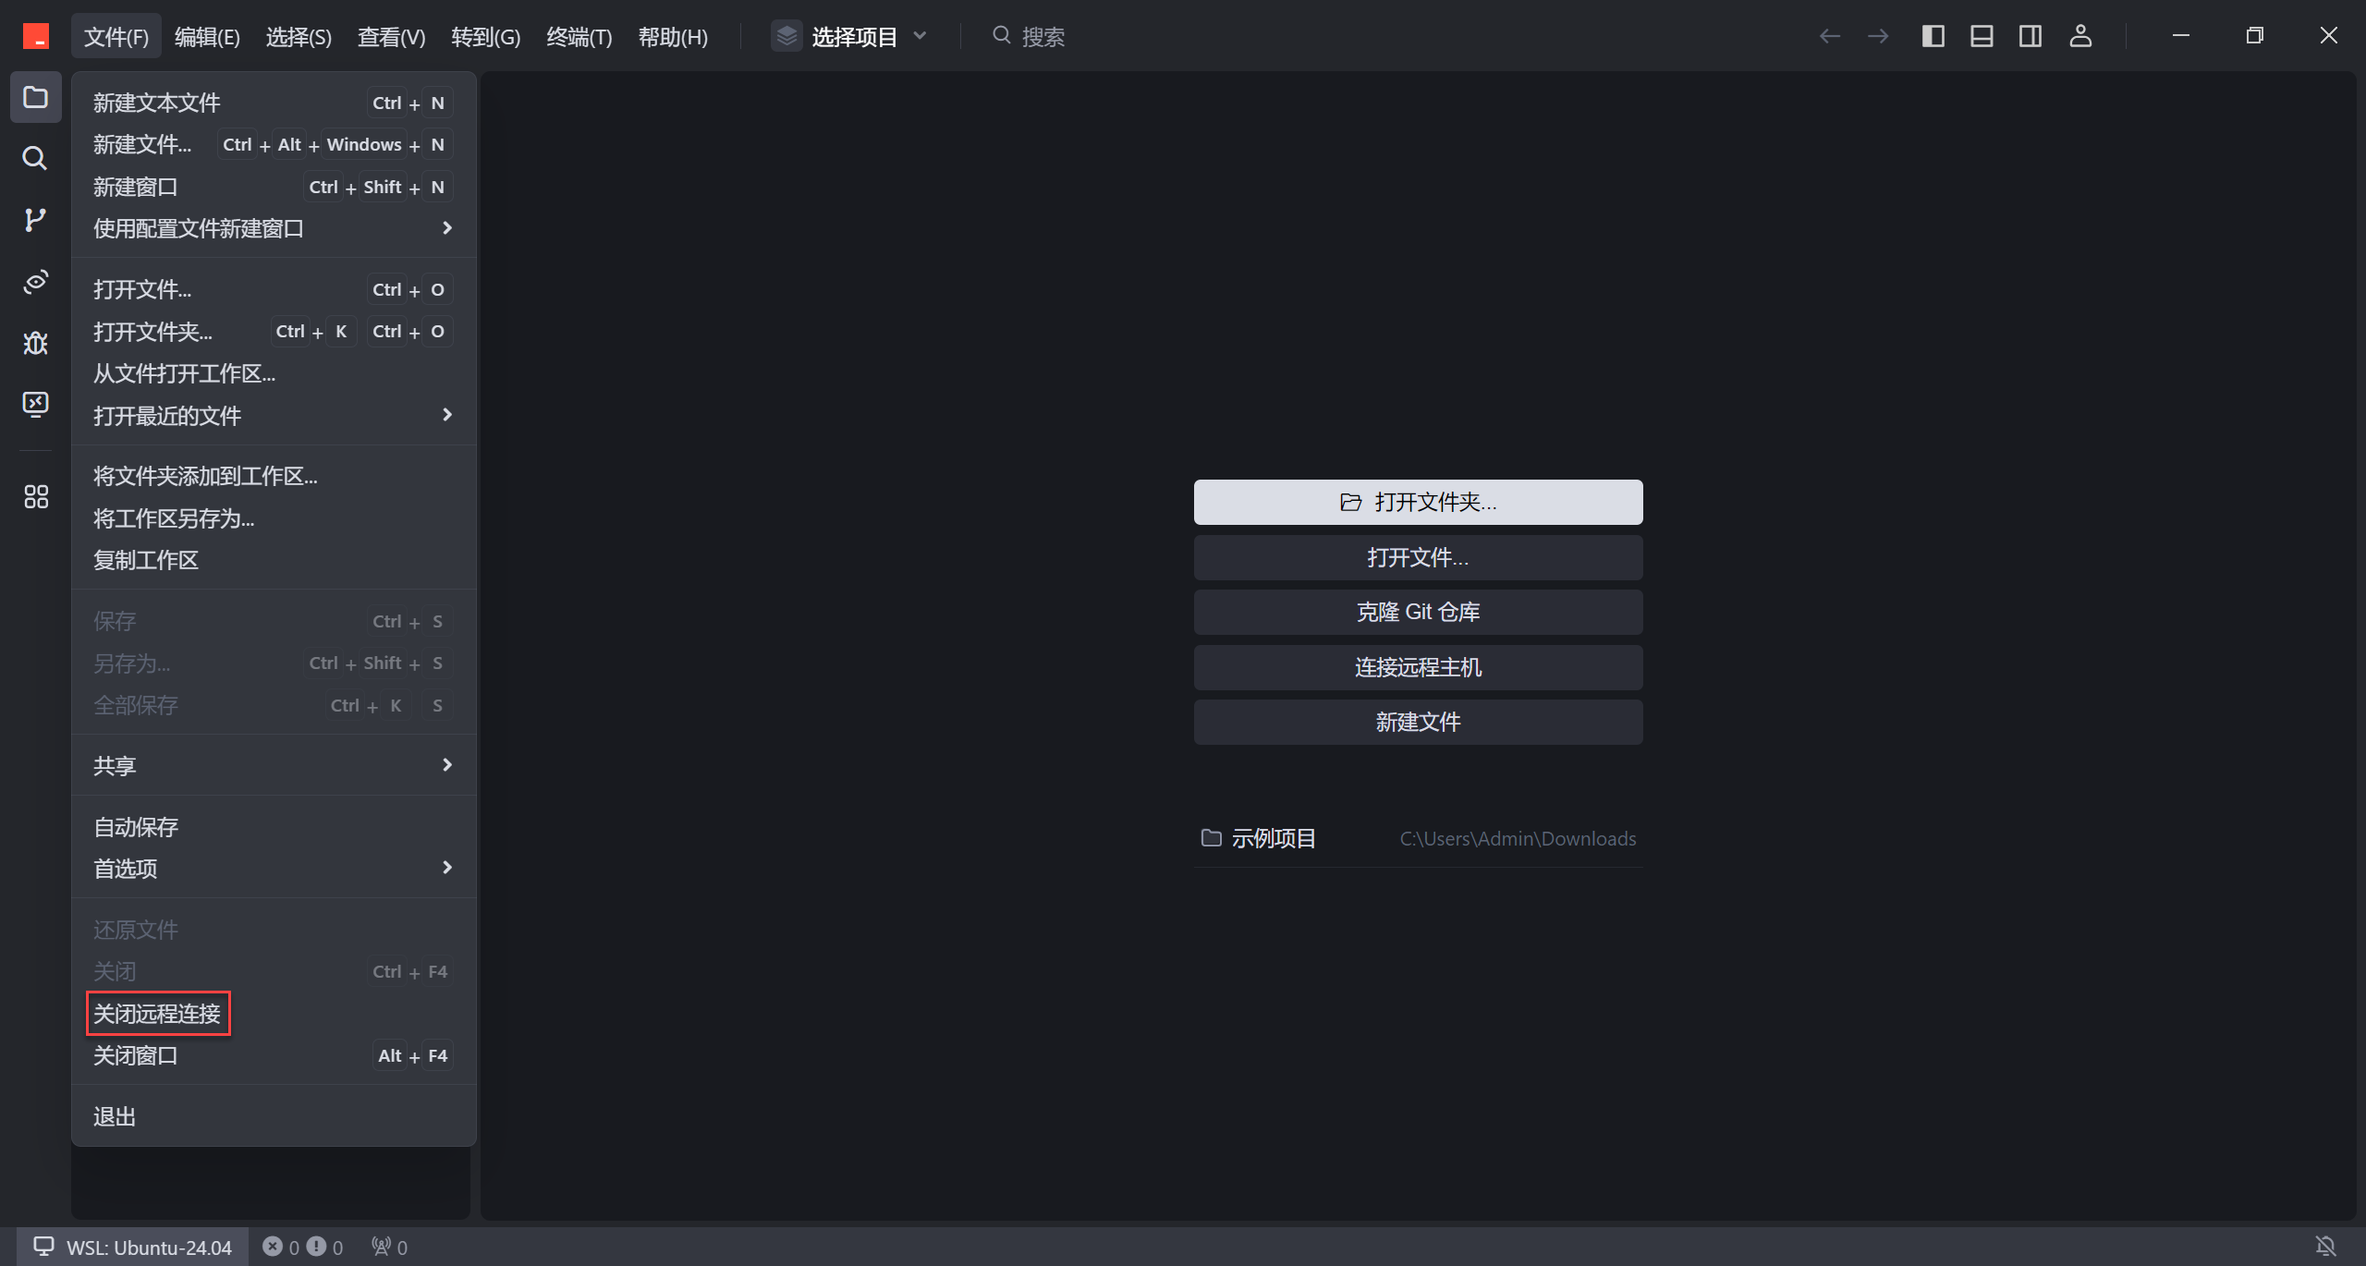Open the Run and Debug bug icon

(x=35, y=343)
